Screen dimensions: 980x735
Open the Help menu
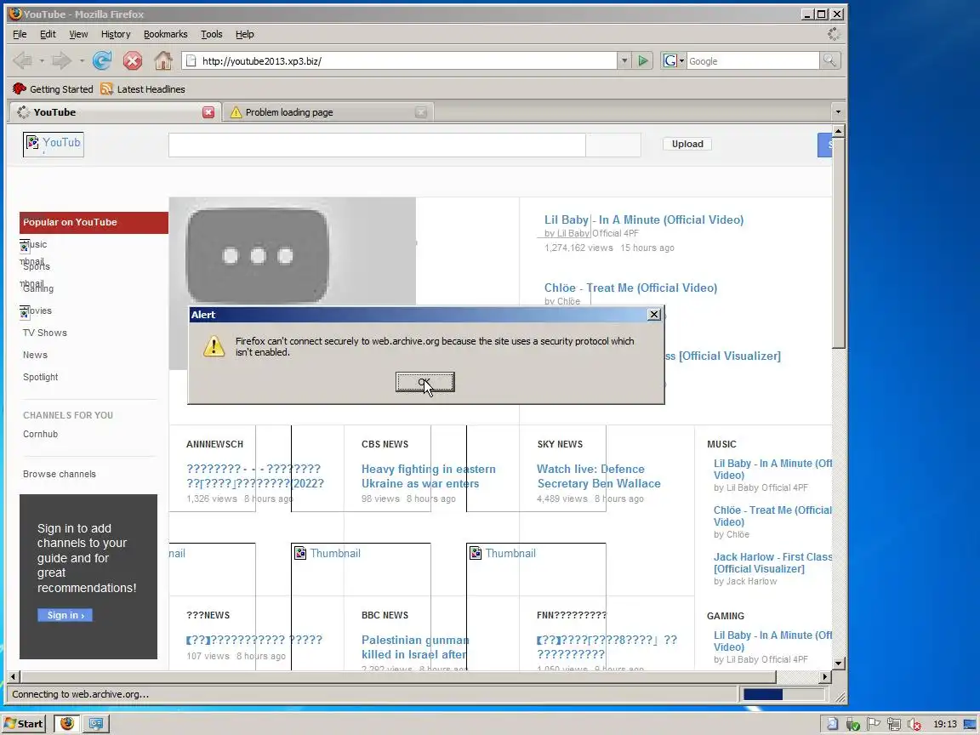(x=244, y=34)
